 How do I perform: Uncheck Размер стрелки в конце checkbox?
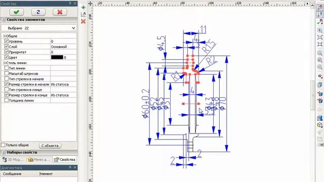pos(7,95)
